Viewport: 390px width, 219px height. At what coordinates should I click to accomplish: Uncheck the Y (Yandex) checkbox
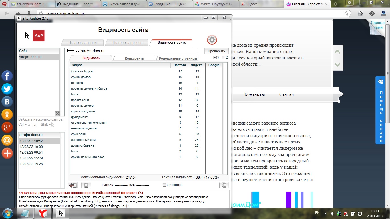(x=215, y=58)
